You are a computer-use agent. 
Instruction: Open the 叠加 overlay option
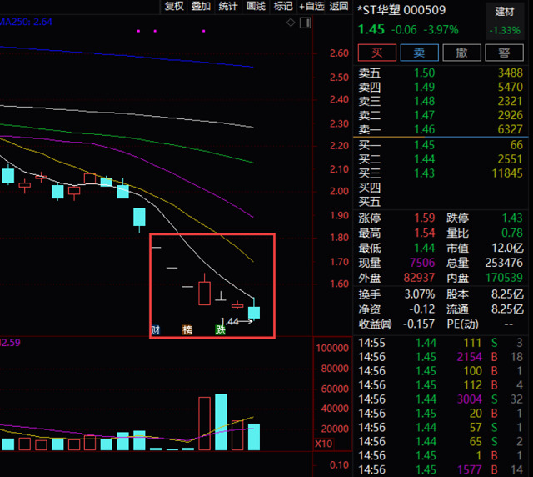pyautogui.click(x=201, y=7)
